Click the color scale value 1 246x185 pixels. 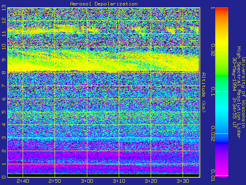click(x=213, y=8)
